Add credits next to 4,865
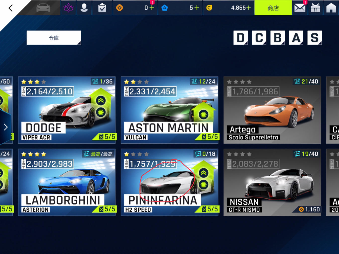The width and height of the screenshot is (339, 254). [248, 8]
